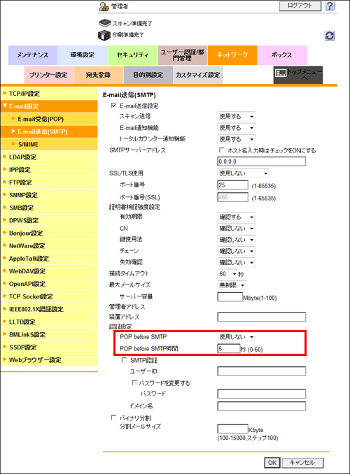The height and width of the screenshot is (474, 350).
Task: Click the SMTP server address input field
Action: coord(262,161)
